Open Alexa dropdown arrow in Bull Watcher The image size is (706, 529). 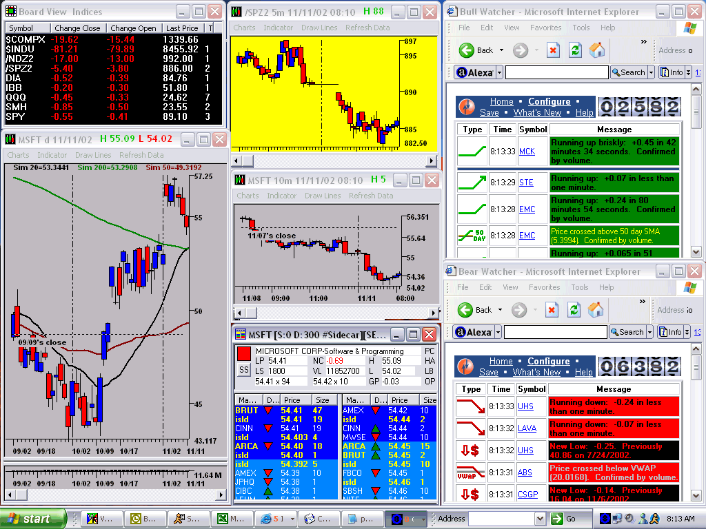point(499,72)
